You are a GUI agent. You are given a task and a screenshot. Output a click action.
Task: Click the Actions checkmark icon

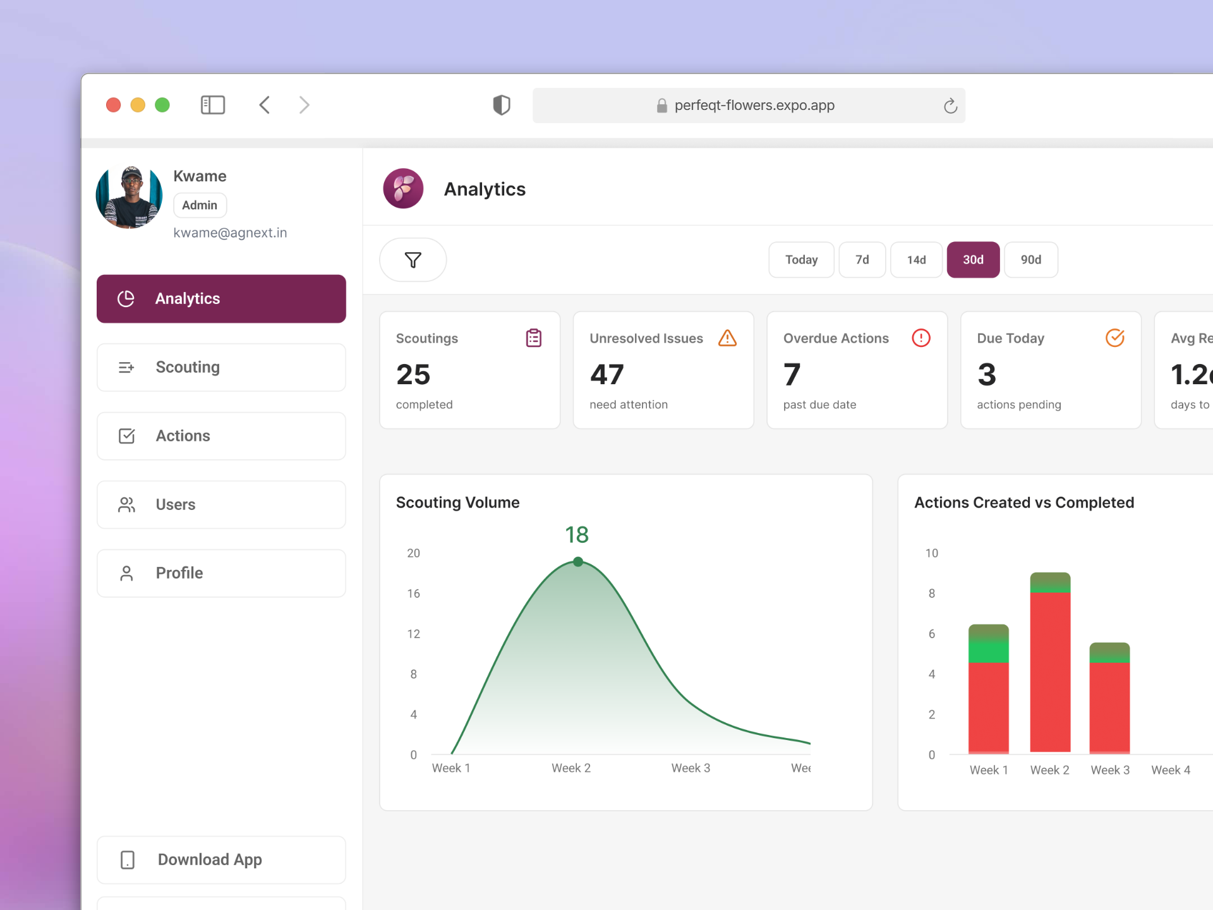coord(126,435)
